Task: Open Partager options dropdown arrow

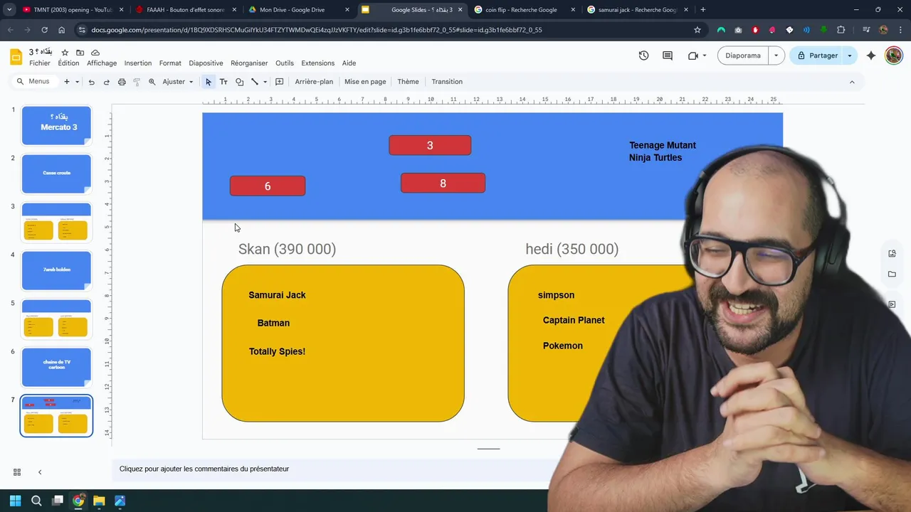Action: [850, 55]
